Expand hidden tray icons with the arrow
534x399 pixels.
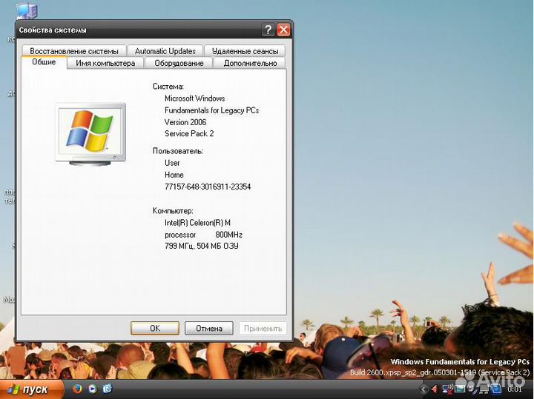click(x=423, y=389)
